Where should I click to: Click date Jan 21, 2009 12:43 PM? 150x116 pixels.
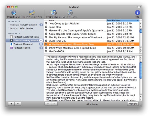120,37
